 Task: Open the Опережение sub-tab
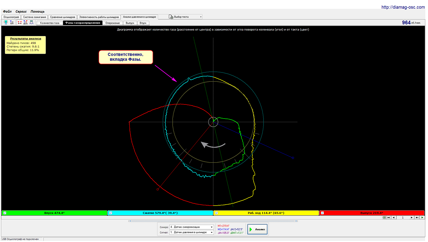[112, 23]
